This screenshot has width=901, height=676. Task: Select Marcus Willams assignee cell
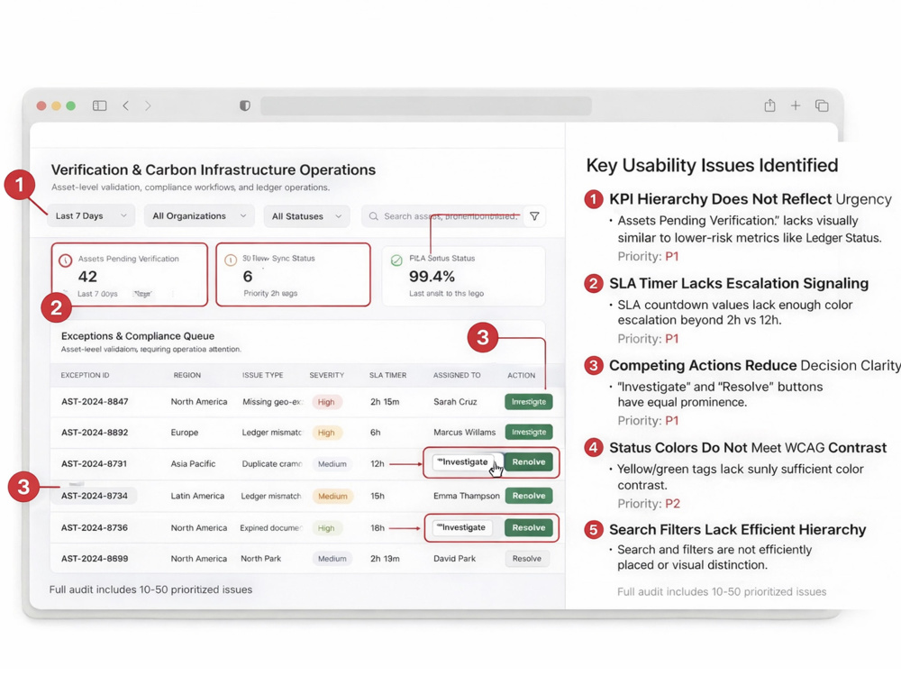(x=464, y=433)
